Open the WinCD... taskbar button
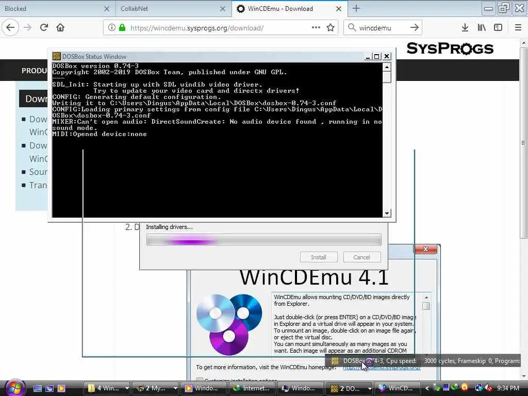This screenshot has width=528, height=396. click(x=398, y=388)
